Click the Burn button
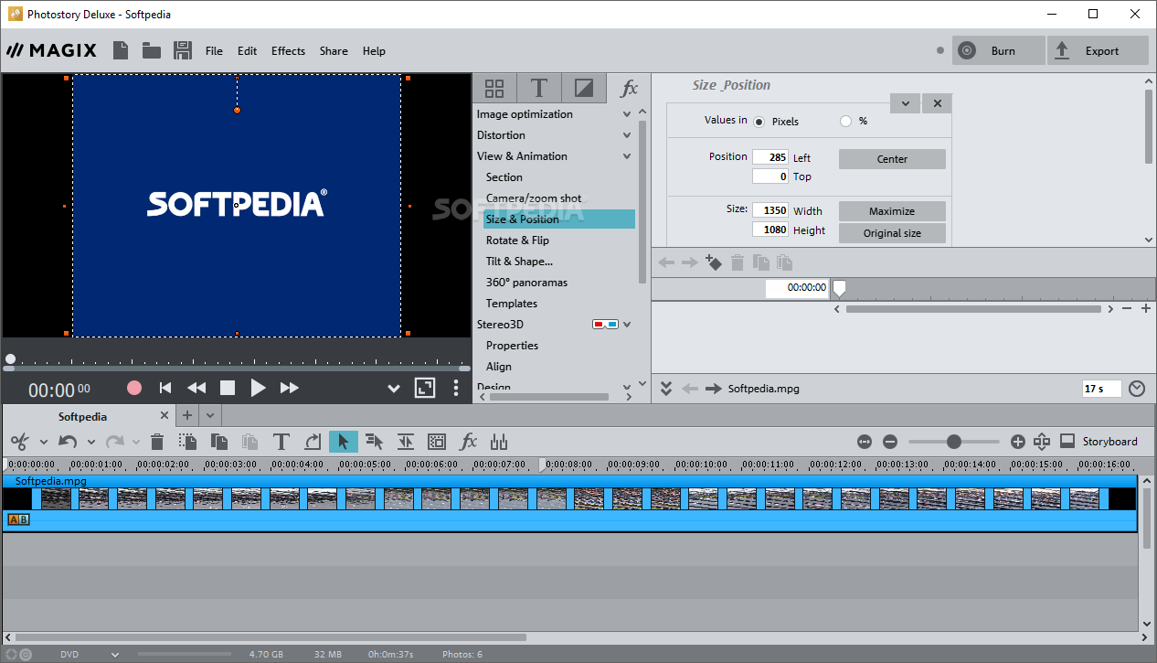 tap(998, 51)
